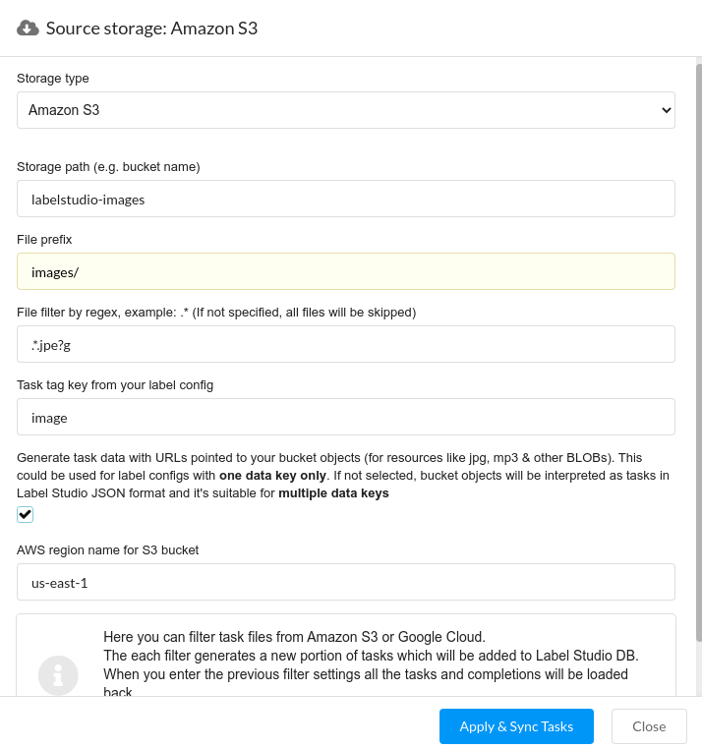Image resolution: width=702 pixels, height=749 pixels.
Task: Click the bold 'multiple data keys' text
Action: pyautogui.click(x=333, y=493)
